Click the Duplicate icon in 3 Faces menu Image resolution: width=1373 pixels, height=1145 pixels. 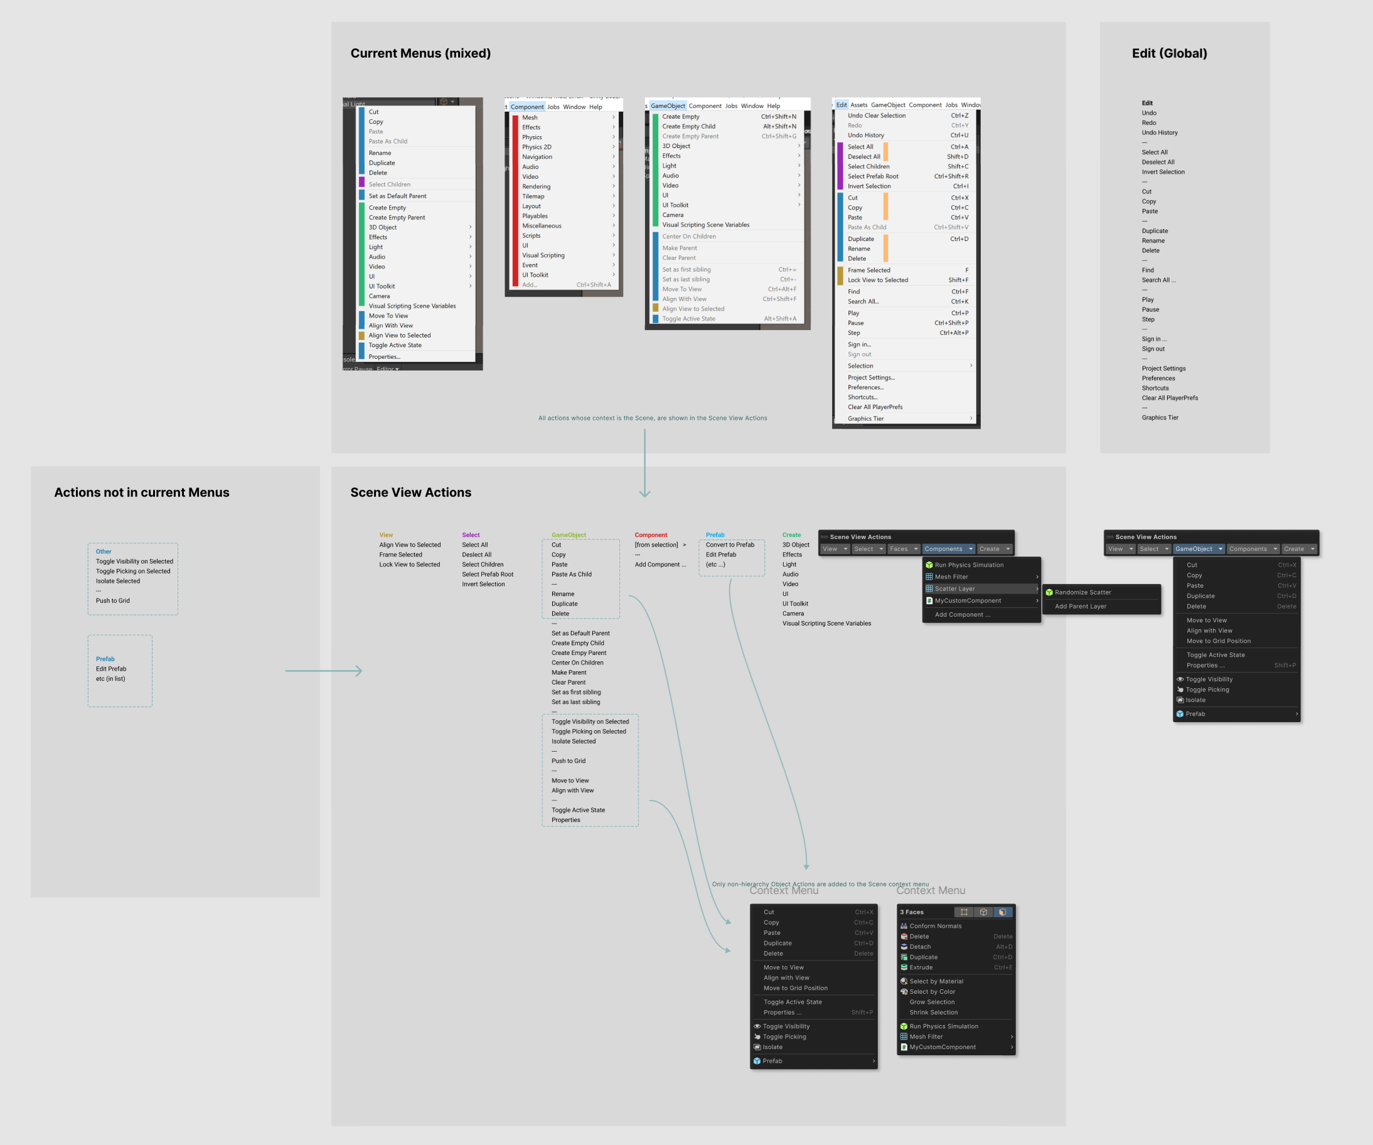pyautogui.click(x=904, y=957)
